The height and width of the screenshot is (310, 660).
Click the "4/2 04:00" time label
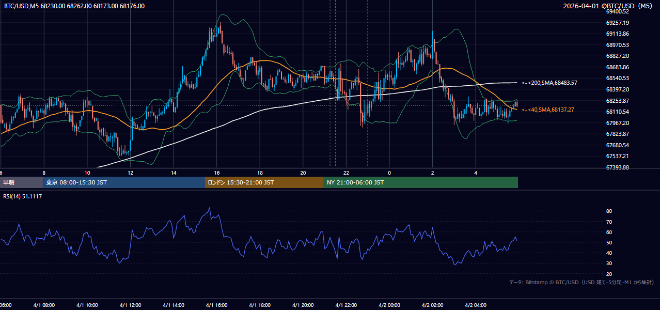point(477,305)
